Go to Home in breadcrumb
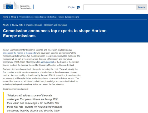 tap(6, 17)
